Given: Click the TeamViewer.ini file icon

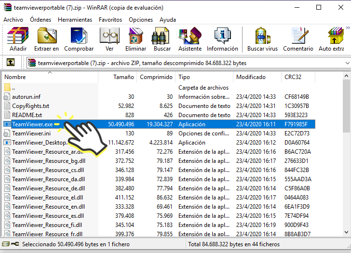Looking at the screenshot, I should [x=7, y=133].
